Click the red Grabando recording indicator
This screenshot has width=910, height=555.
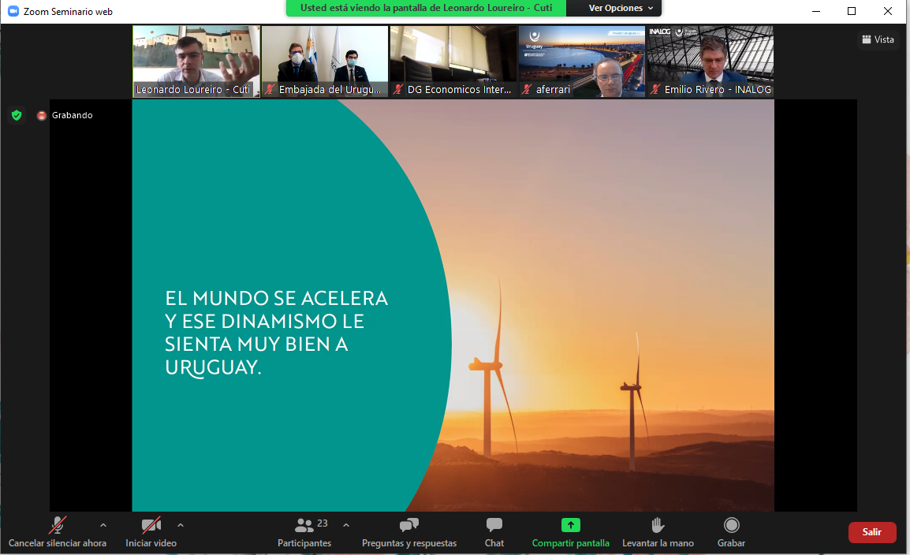tap(42, 116)
